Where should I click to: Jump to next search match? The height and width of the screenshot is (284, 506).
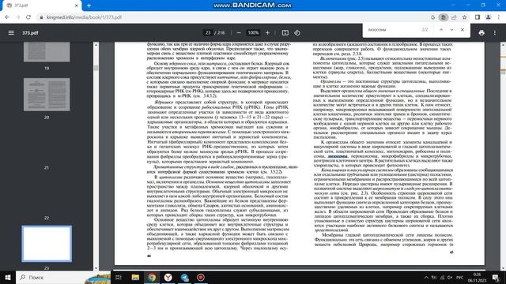pyautogui.click(x=451, y=30)
